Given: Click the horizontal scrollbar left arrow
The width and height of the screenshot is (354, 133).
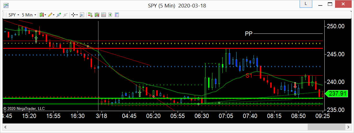Looking at the screenshot, I should (5, 127).
